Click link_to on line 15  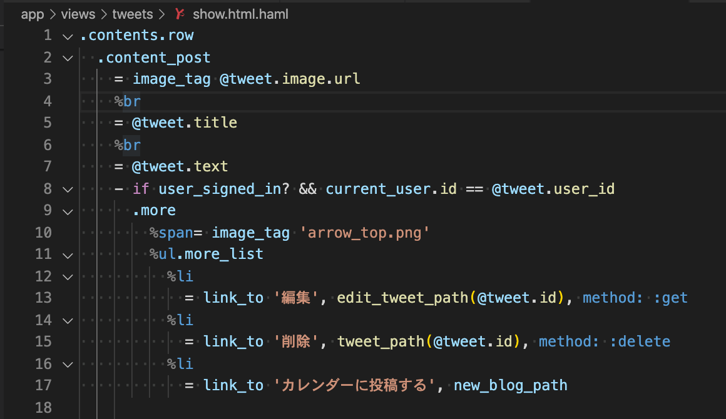[x=233, y=342]
